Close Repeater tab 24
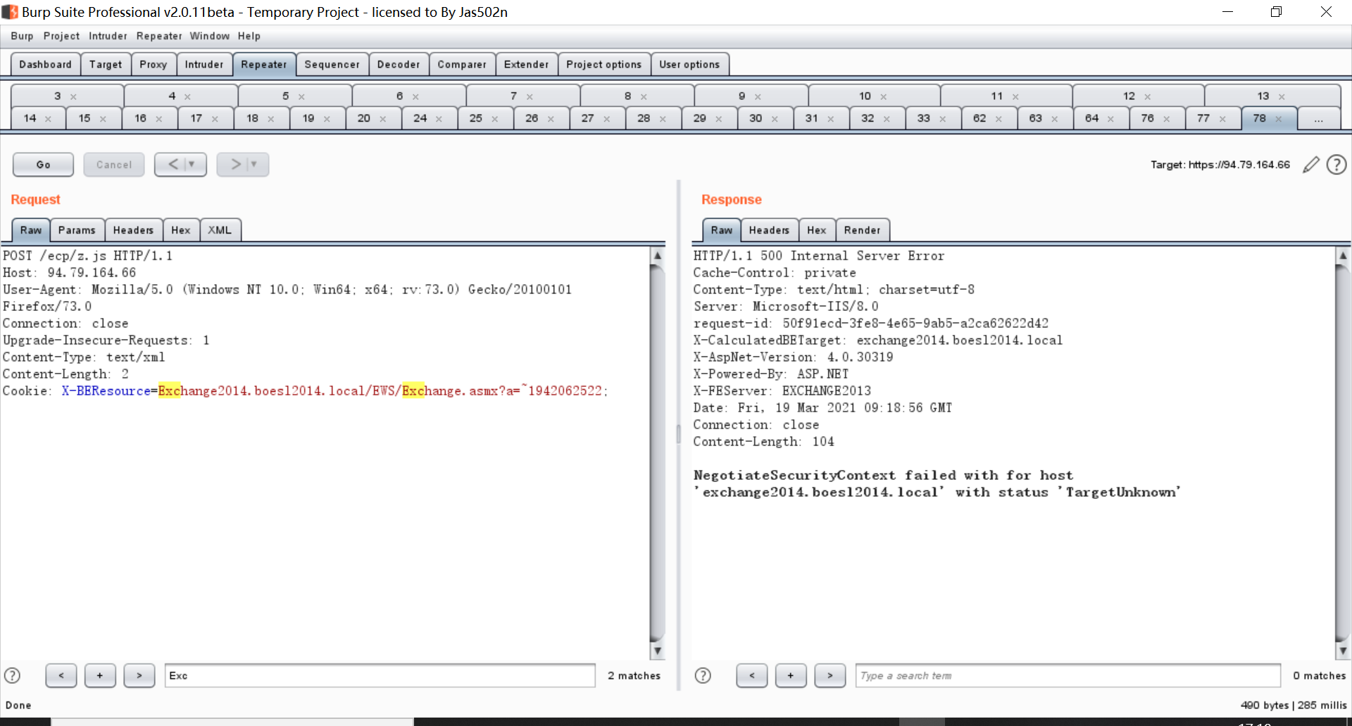Viewport: 1352px width, 726px height. point(439,119)
